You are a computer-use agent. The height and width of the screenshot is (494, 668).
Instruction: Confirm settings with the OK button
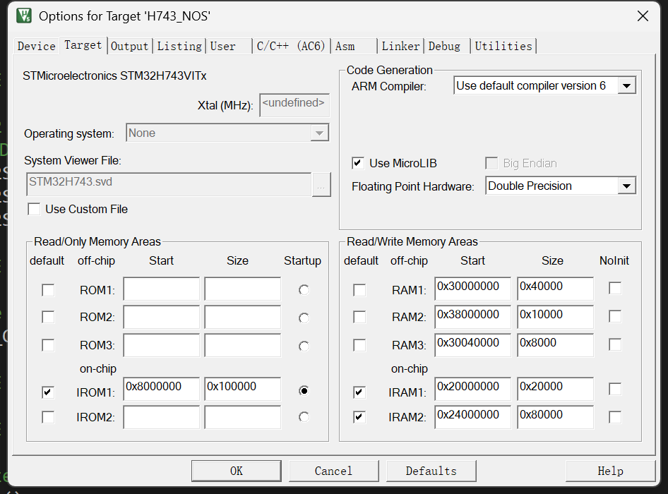pyautogui.click(x=237, y=471)
